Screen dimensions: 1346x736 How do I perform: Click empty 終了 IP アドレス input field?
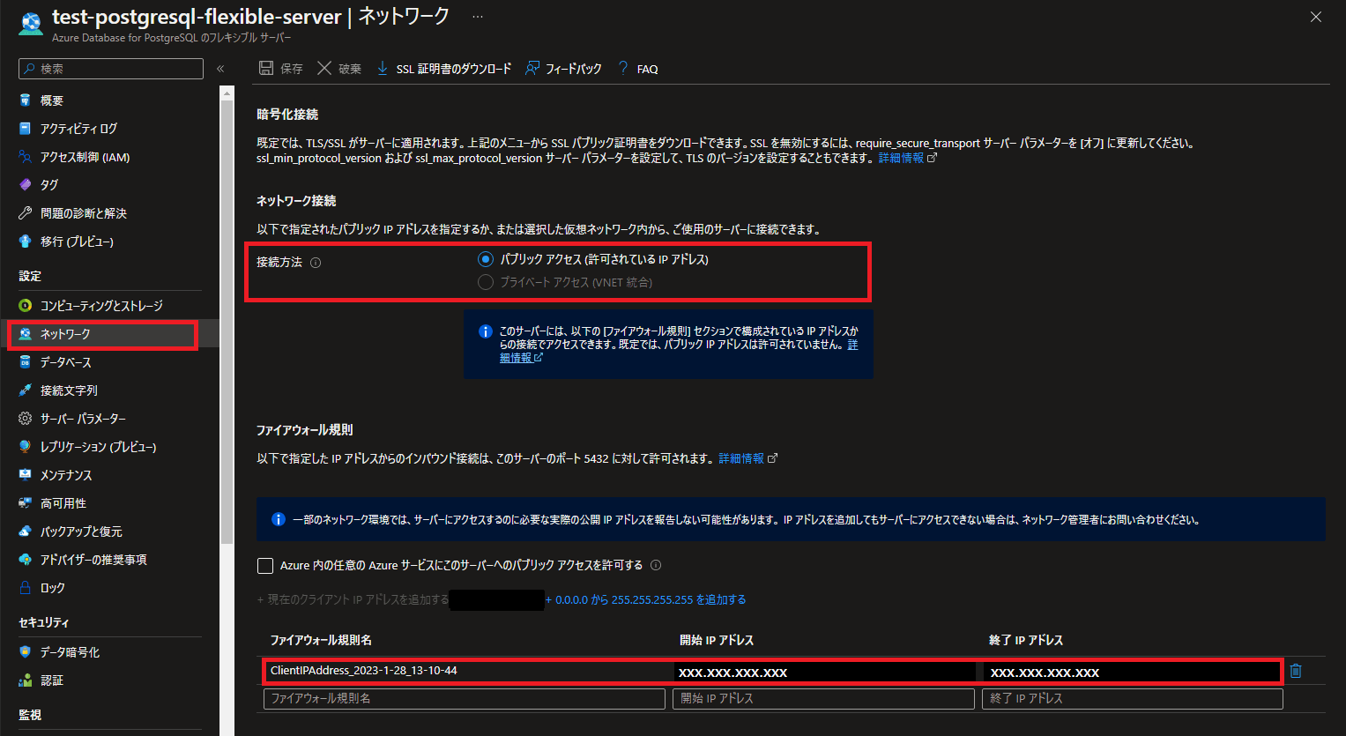[x=1133, y=698]
